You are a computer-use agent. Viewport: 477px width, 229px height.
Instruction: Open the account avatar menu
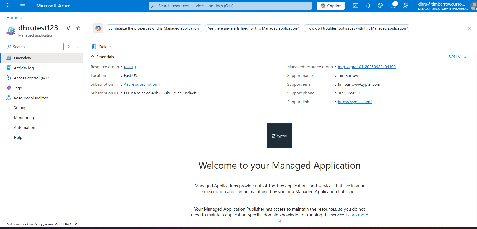474,6
